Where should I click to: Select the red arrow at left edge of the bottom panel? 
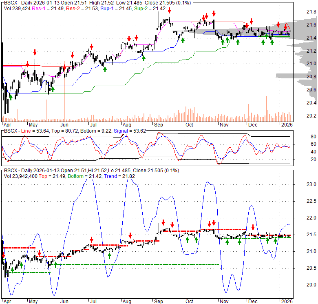click(x=3, y=255)
